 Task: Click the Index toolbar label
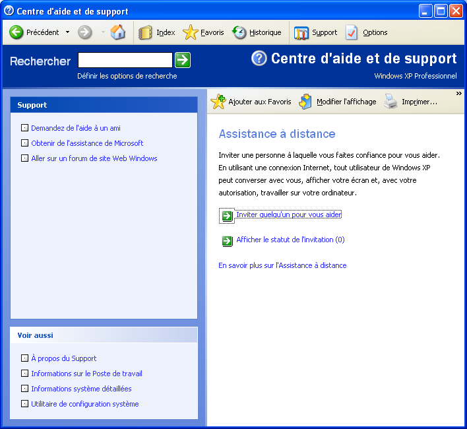tap(166, 32)
